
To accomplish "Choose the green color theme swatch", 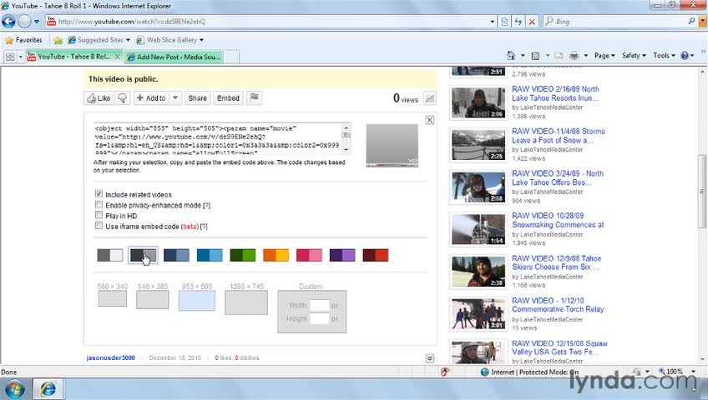I will point(242,255).
